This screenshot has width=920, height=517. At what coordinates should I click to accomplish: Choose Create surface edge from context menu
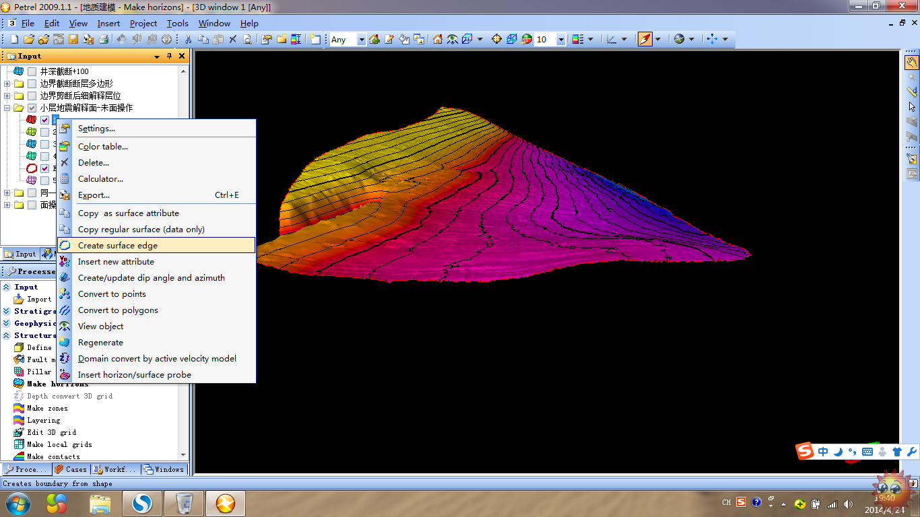point(156,246)
